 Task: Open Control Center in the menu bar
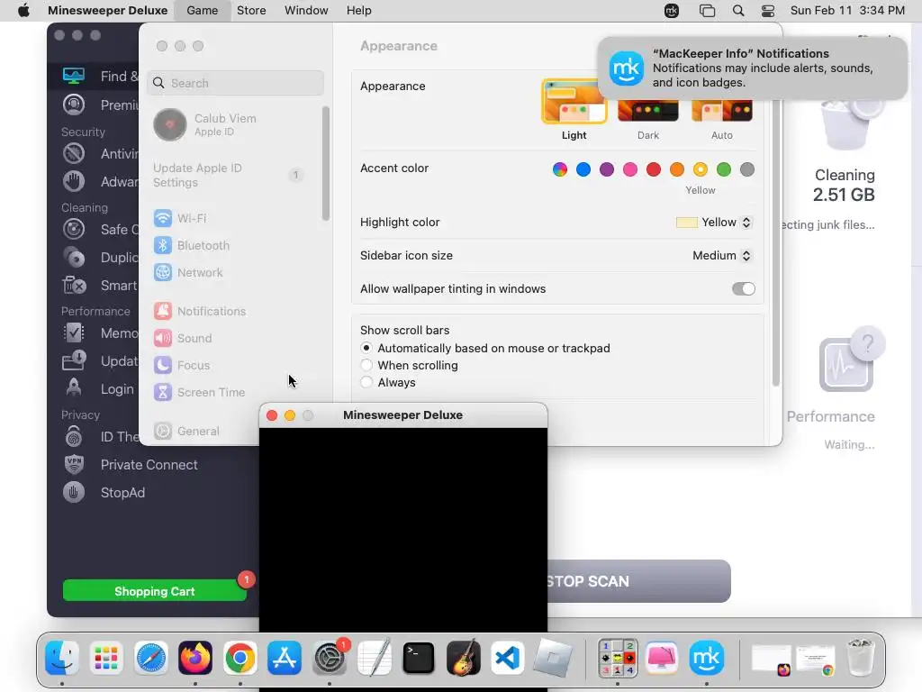coord(768,11)
